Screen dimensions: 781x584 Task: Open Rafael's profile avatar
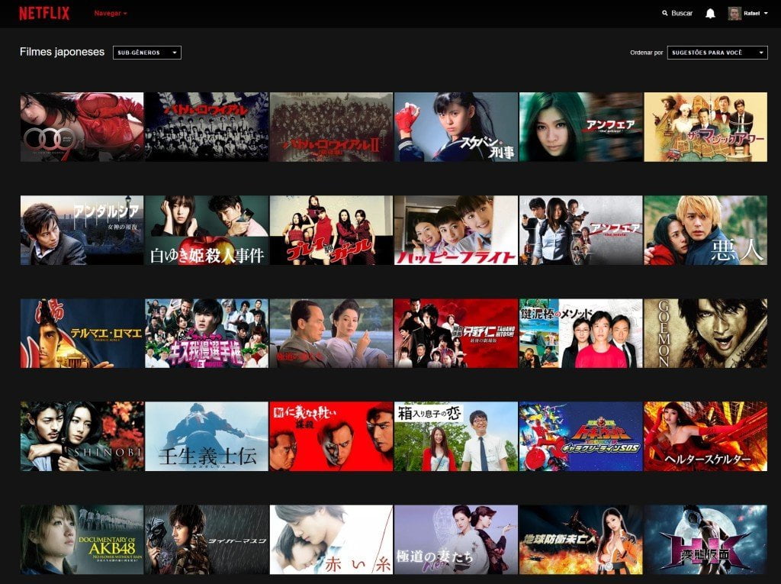tap(734, 14)
